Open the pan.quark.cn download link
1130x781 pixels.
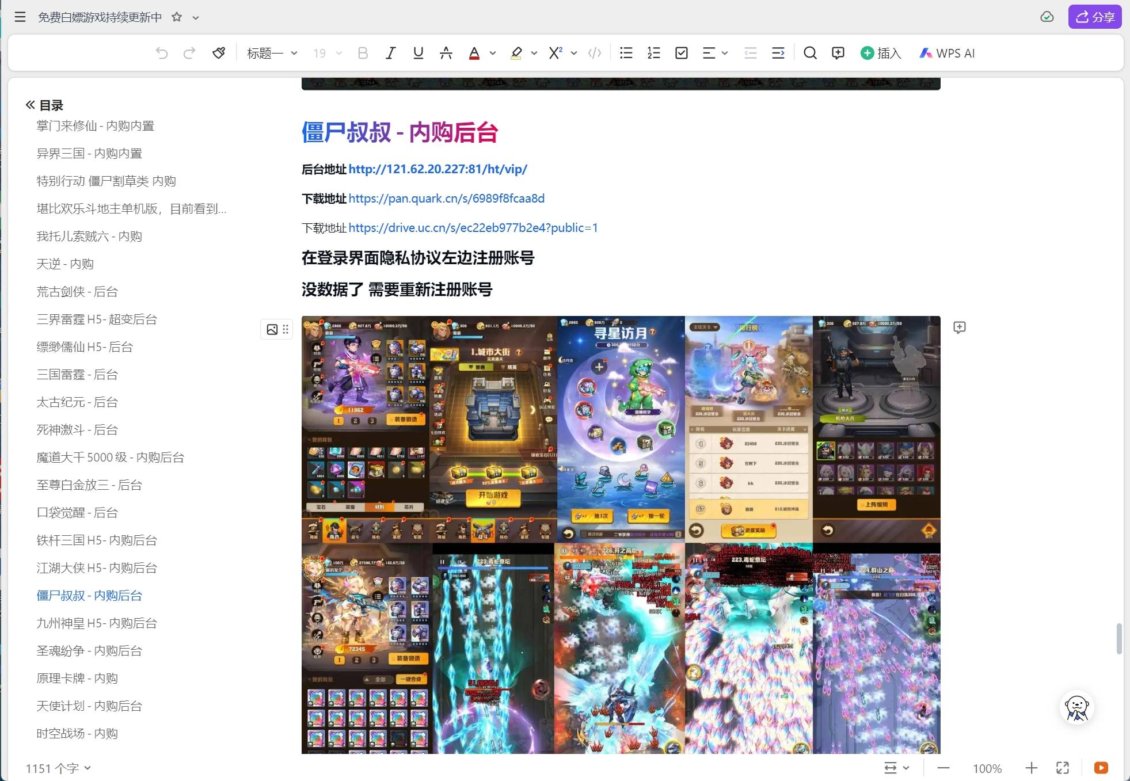446,199
